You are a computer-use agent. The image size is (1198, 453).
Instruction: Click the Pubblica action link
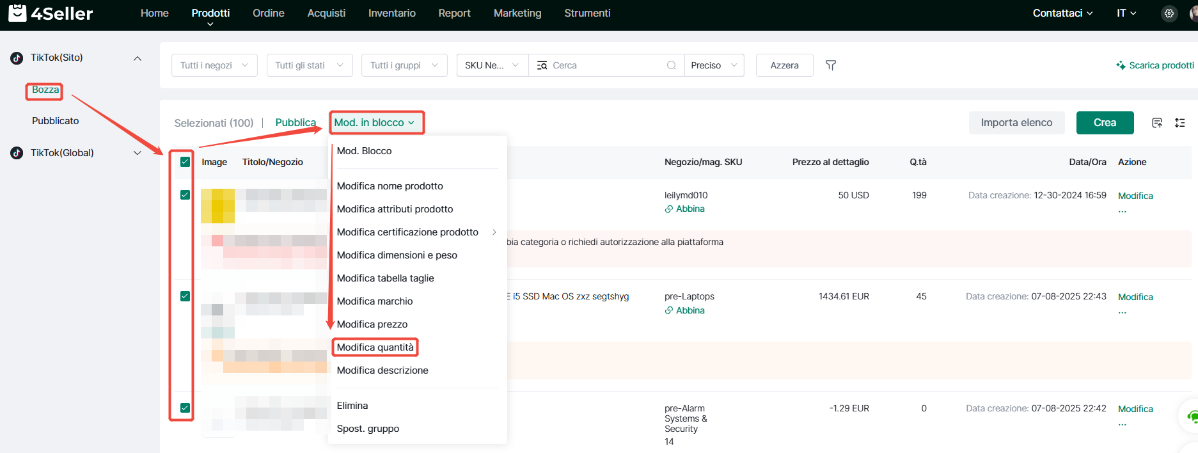(296, 123)
